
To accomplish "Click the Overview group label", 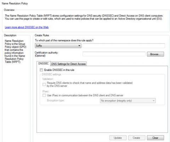I will 9,10.
